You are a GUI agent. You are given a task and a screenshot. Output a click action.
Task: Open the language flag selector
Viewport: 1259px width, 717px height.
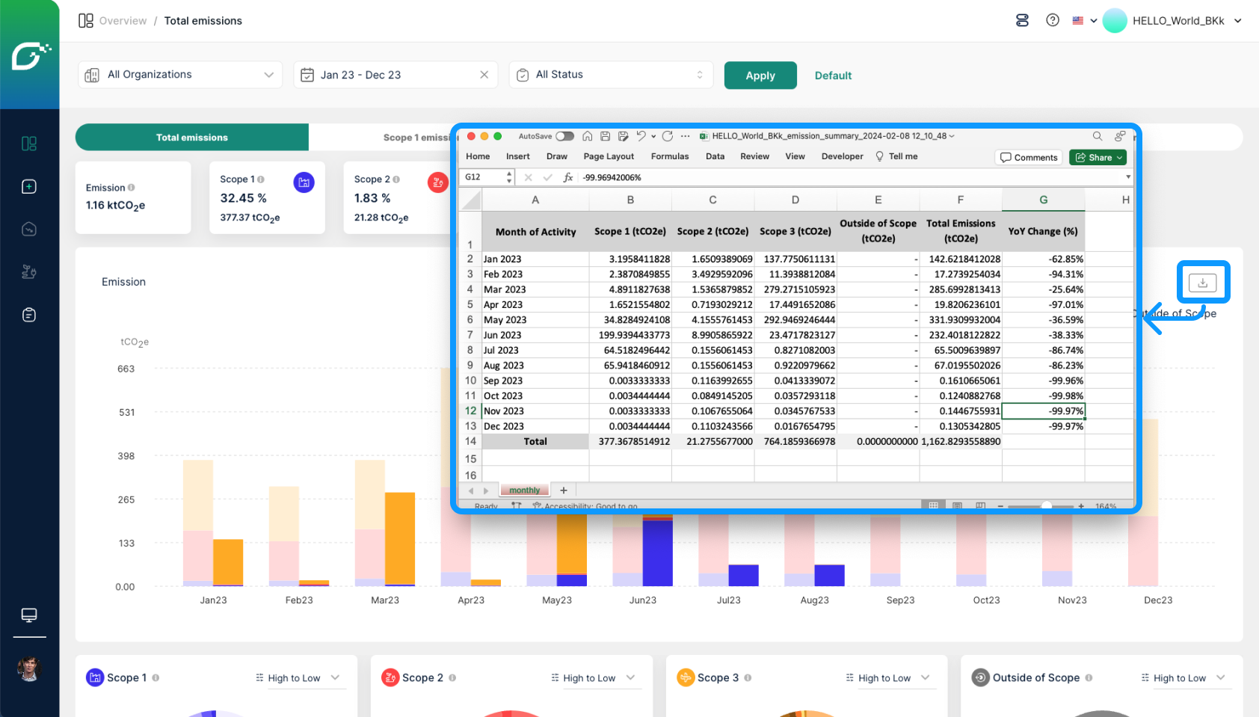tap(1084, 21)
